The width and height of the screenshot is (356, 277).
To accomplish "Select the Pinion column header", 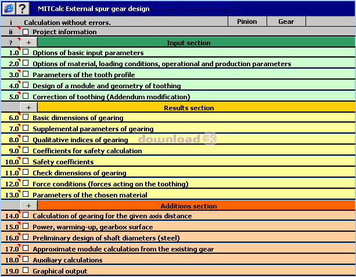I will [x=247, y=21].
